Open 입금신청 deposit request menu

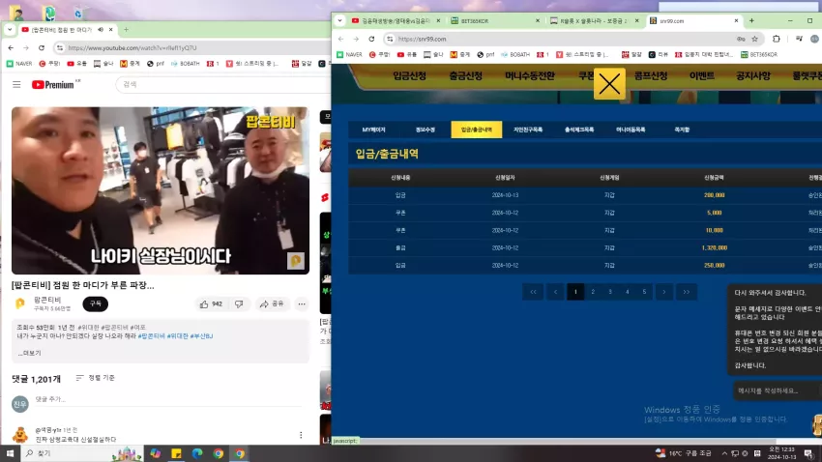click(x=409, y=76)
